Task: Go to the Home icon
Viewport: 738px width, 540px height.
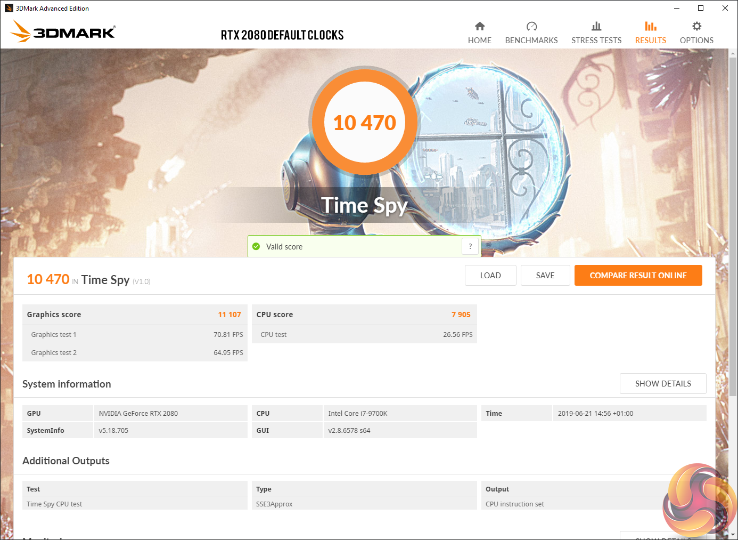Action: 480,26
